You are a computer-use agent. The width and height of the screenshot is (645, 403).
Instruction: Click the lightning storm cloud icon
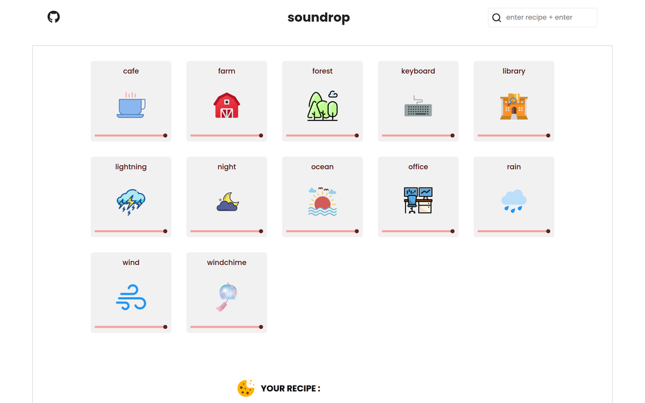[131, 202]
